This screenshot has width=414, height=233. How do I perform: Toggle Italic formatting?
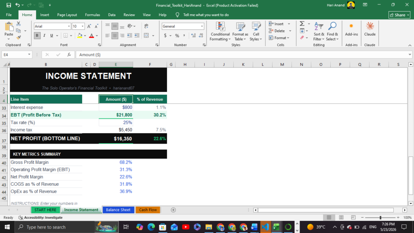click(44, 36)
